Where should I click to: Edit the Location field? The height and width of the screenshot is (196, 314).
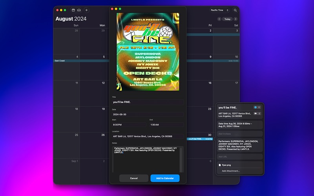pos(148,136)
